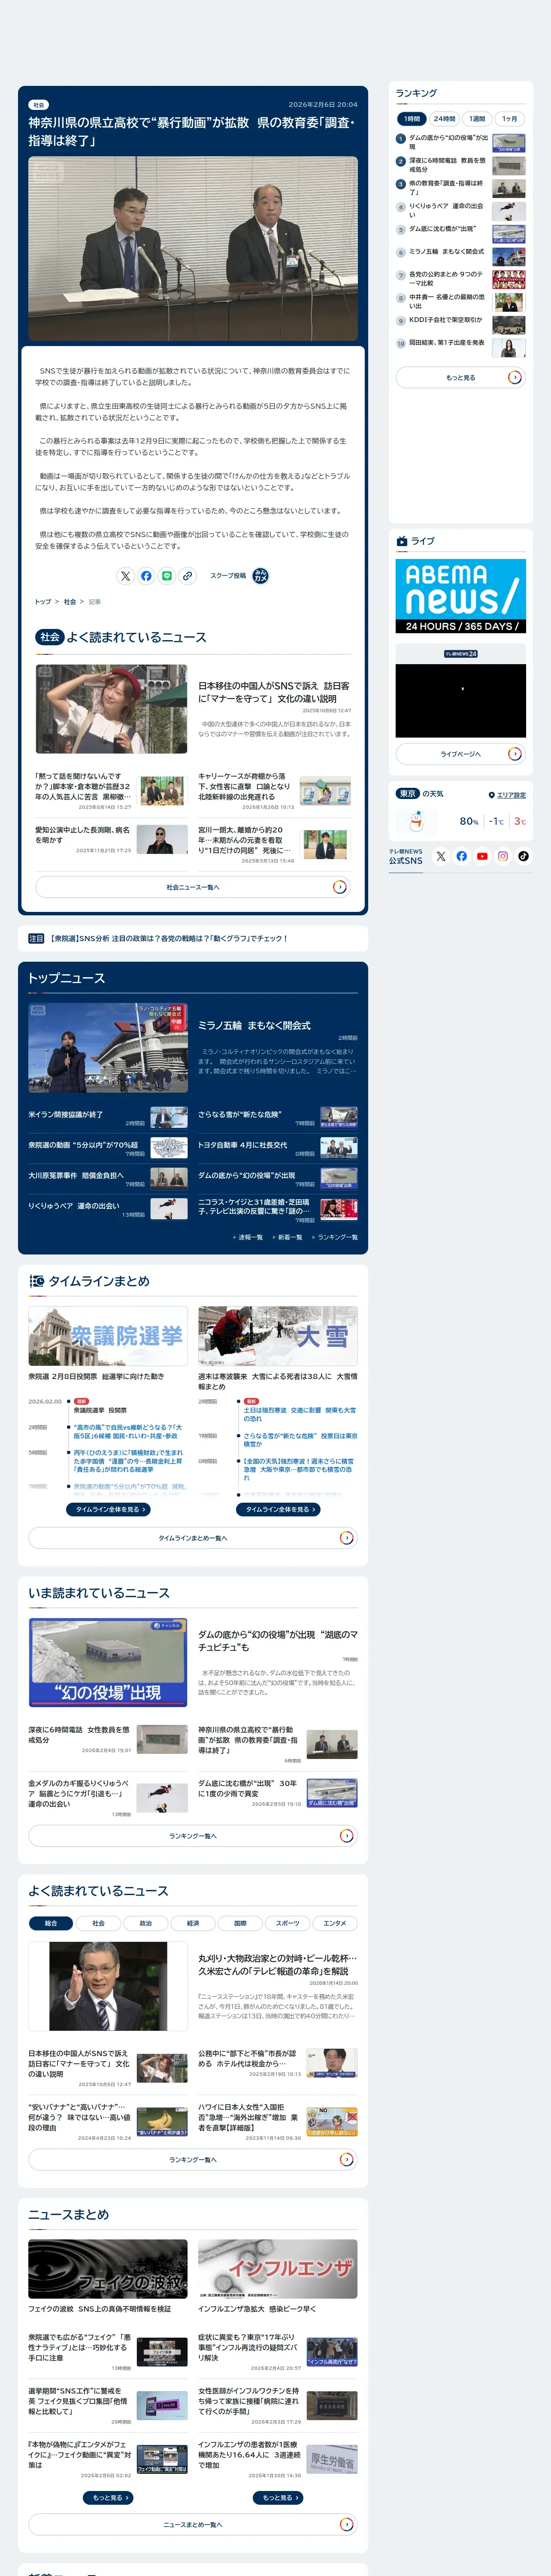Select the 国際 category tab
Image resolution: width=551 pixels, height=2576 pixels.
pyautogui.click(x=240, y=1923)
